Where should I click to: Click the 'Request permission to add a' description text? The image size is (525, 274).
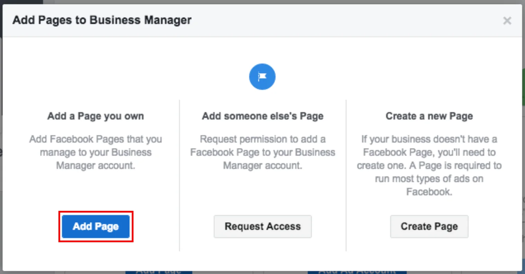[262, 152]
